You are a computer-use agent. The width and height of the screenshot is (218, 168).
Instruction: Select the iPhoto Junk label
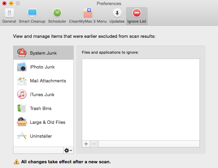point(42,67)
